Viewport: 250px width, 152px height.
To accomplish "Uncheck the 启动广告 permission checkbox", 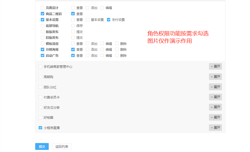I will click(42, 55).
